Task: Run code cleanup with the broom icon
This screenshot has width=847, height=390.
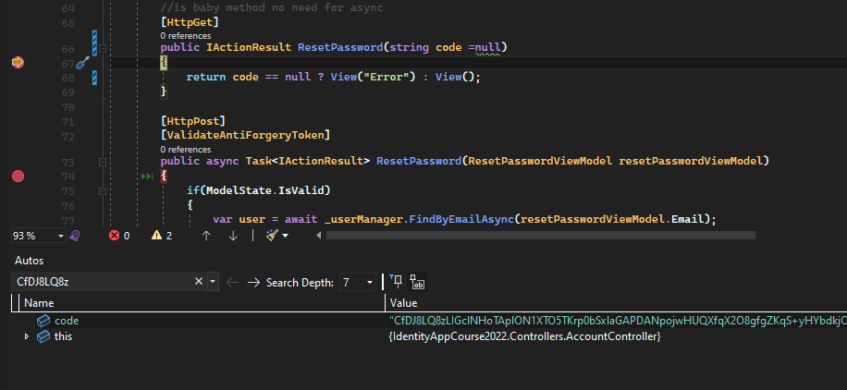Action: pos(272,236)
